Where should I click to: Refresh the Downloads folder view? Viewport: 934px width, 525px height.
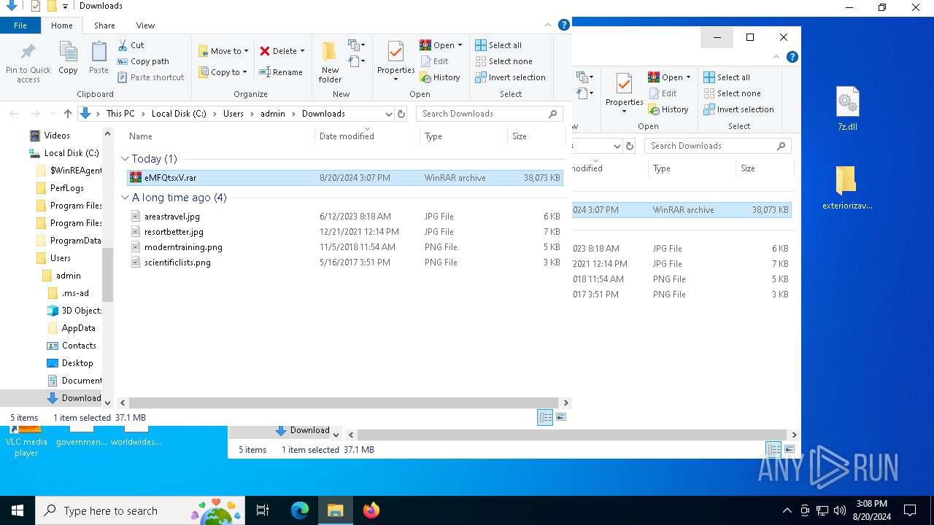click(x=401, y=114)
